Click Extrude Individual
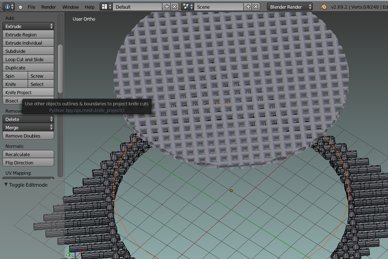The image size is (388, 259). (x=28, y=43)
